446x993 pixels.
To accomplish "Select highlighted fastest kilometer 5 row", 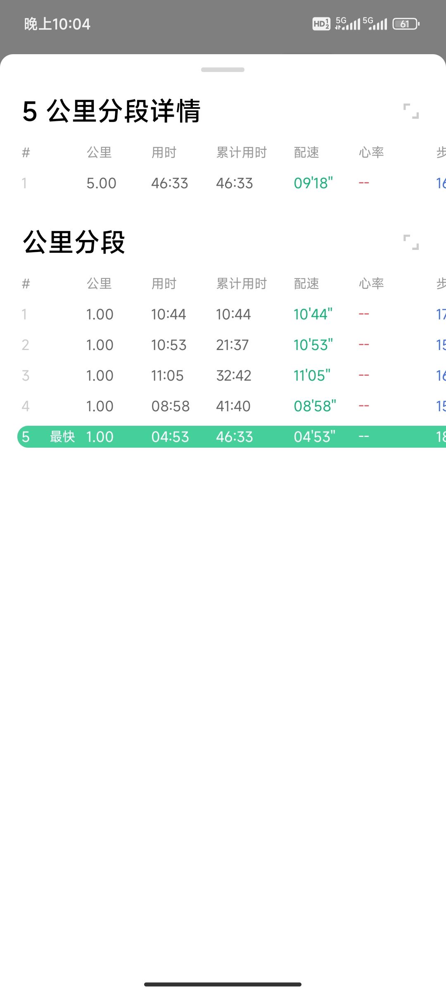I will [x=232, y=437].
